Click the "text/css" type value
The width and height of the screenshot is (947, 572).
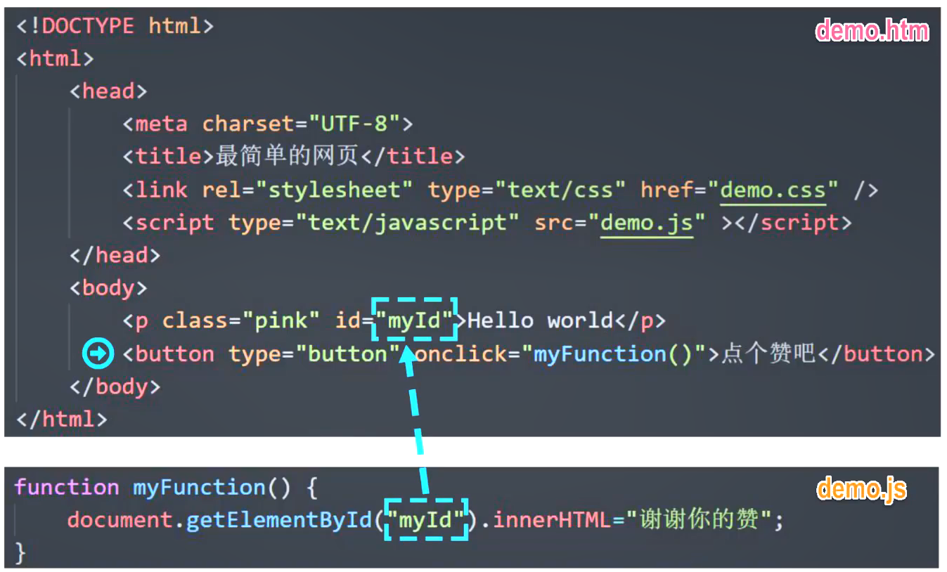560,190
